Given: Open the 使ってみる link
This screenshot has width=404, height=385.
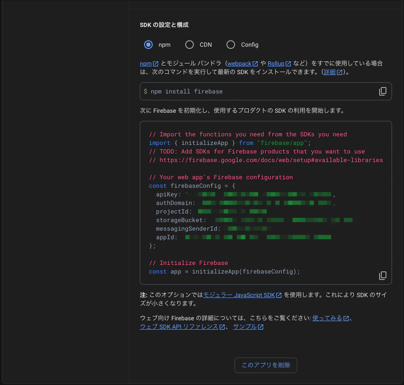Looking at the screenshot, I should click(327, 318).
